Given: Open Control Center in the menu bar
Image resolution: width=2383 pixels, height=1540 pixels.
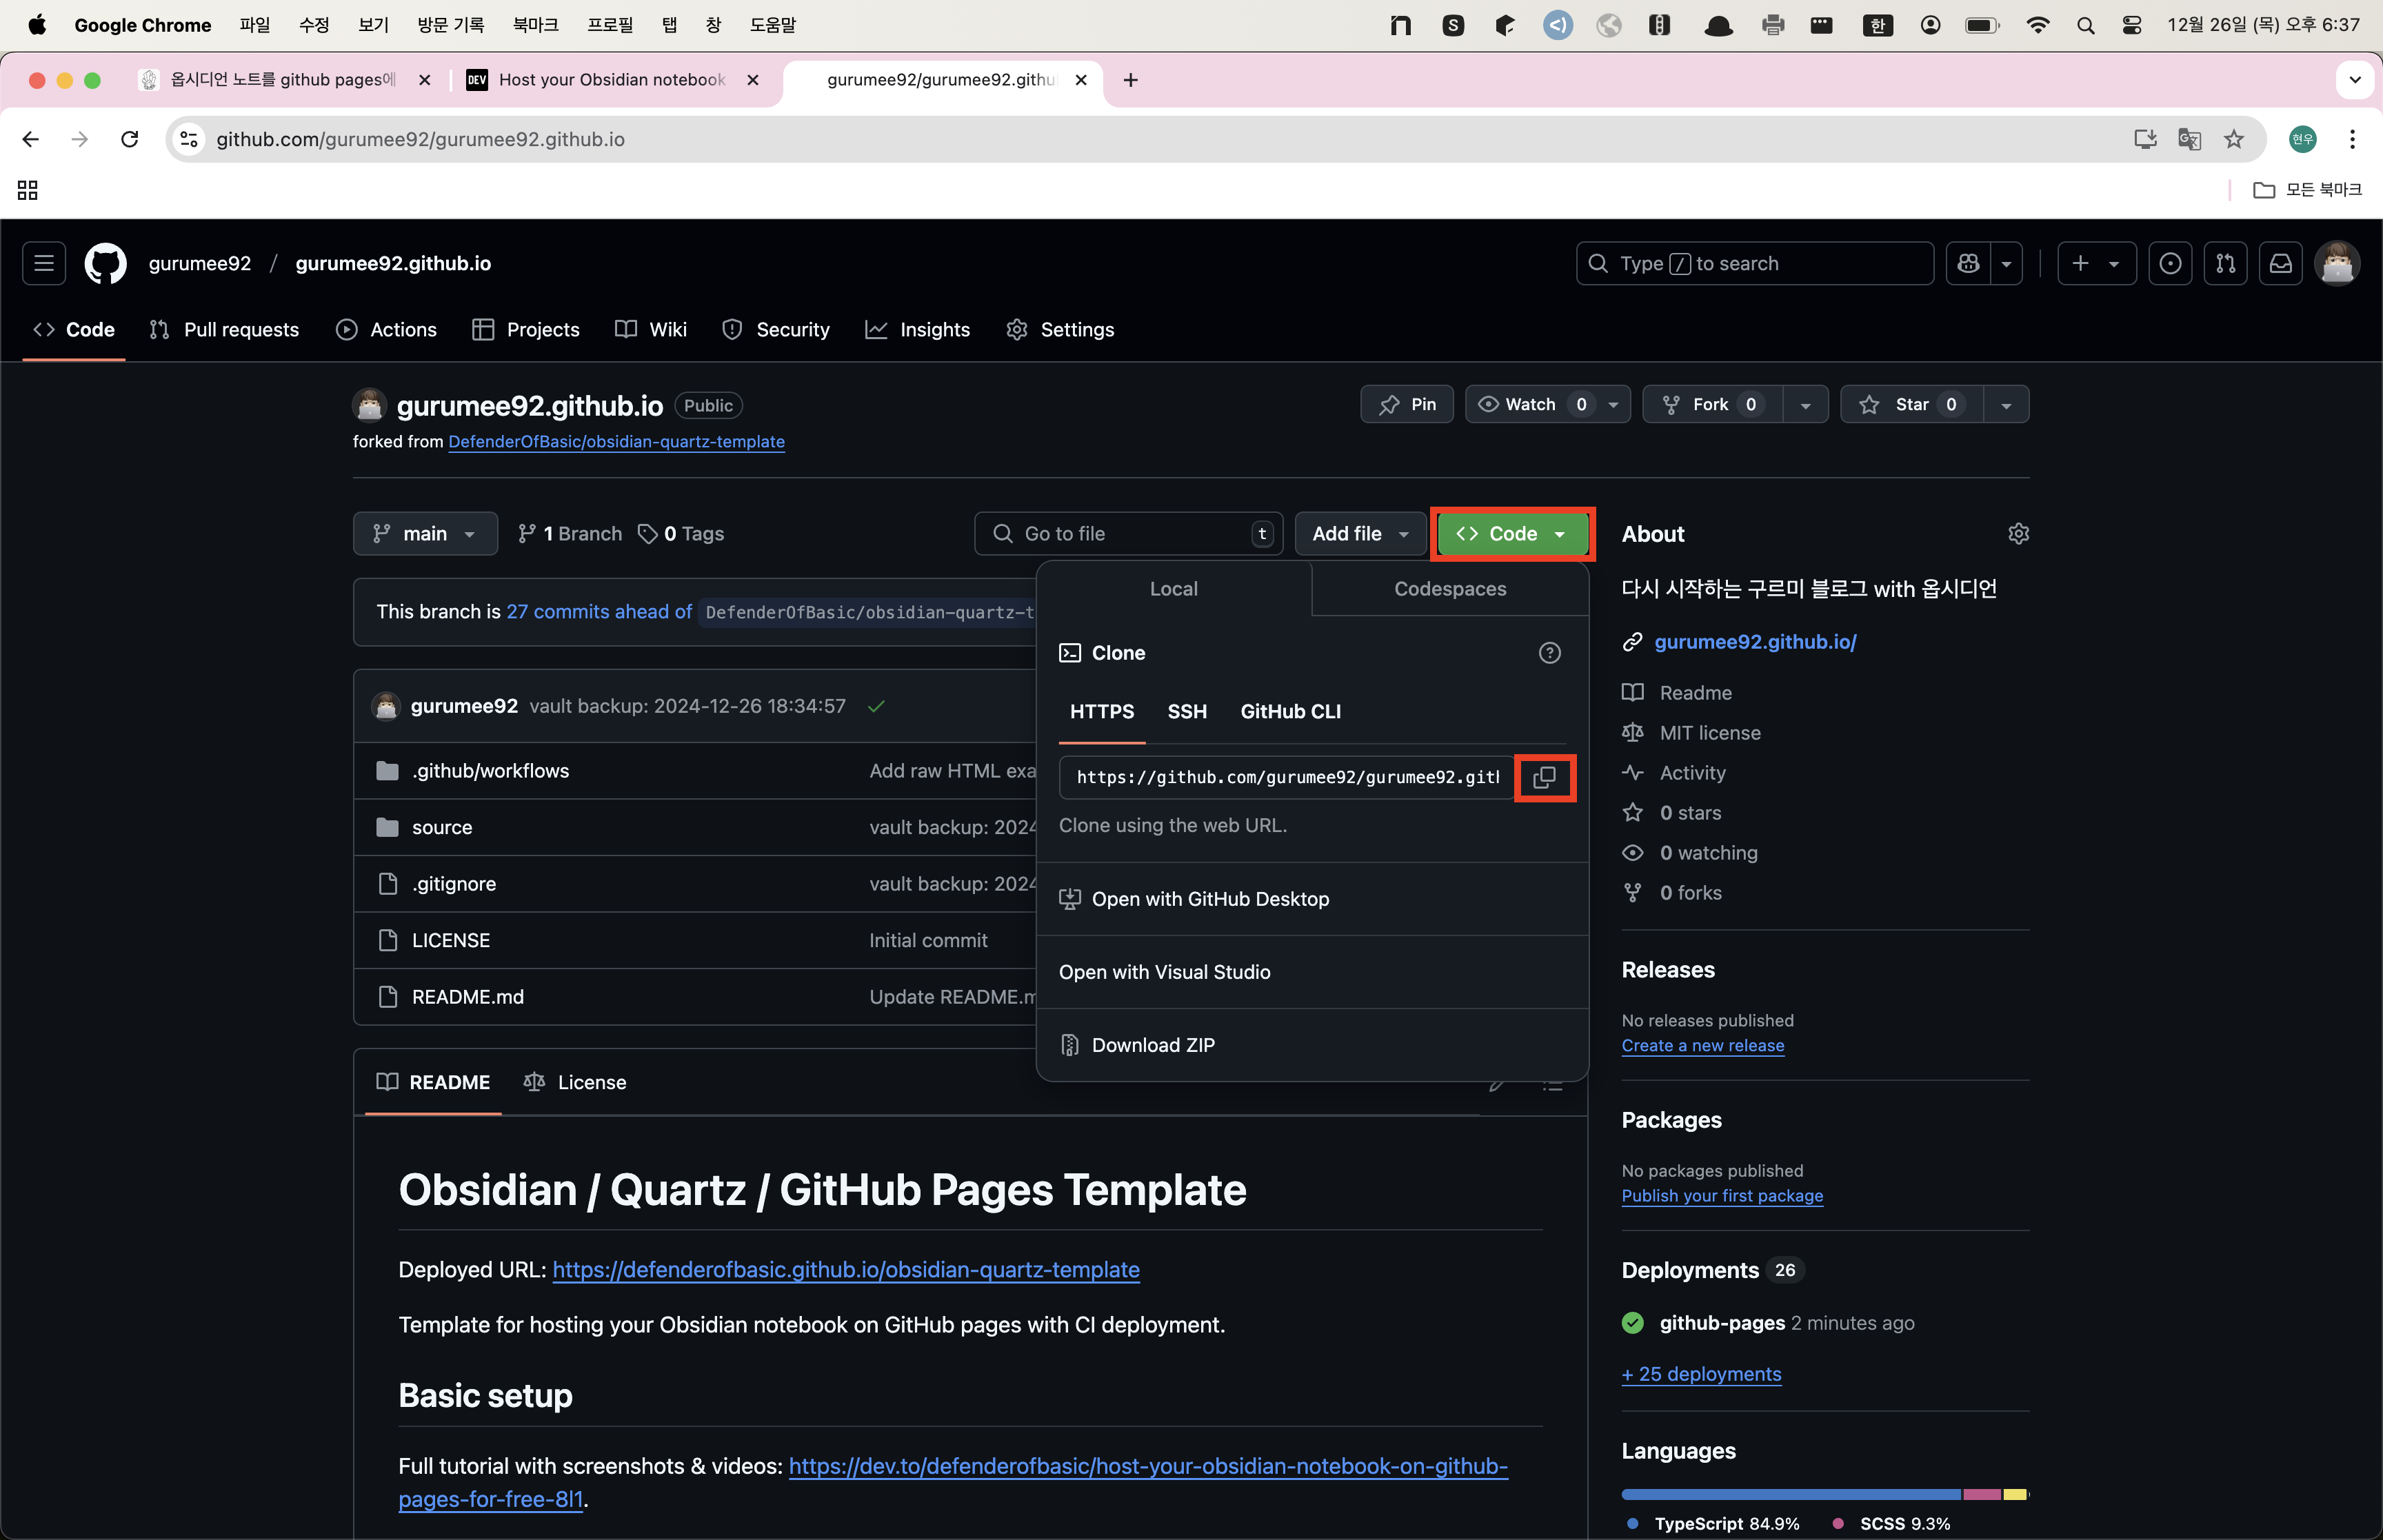Looking at the screenshot, I should coord(2132,25).
